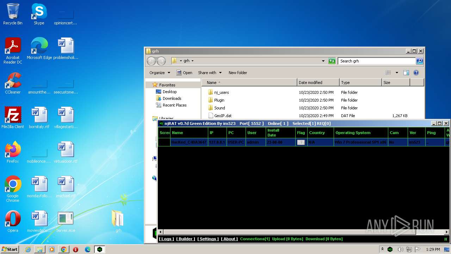
Task: Click Open in Explorer toolbar
Action: [184, 73]
